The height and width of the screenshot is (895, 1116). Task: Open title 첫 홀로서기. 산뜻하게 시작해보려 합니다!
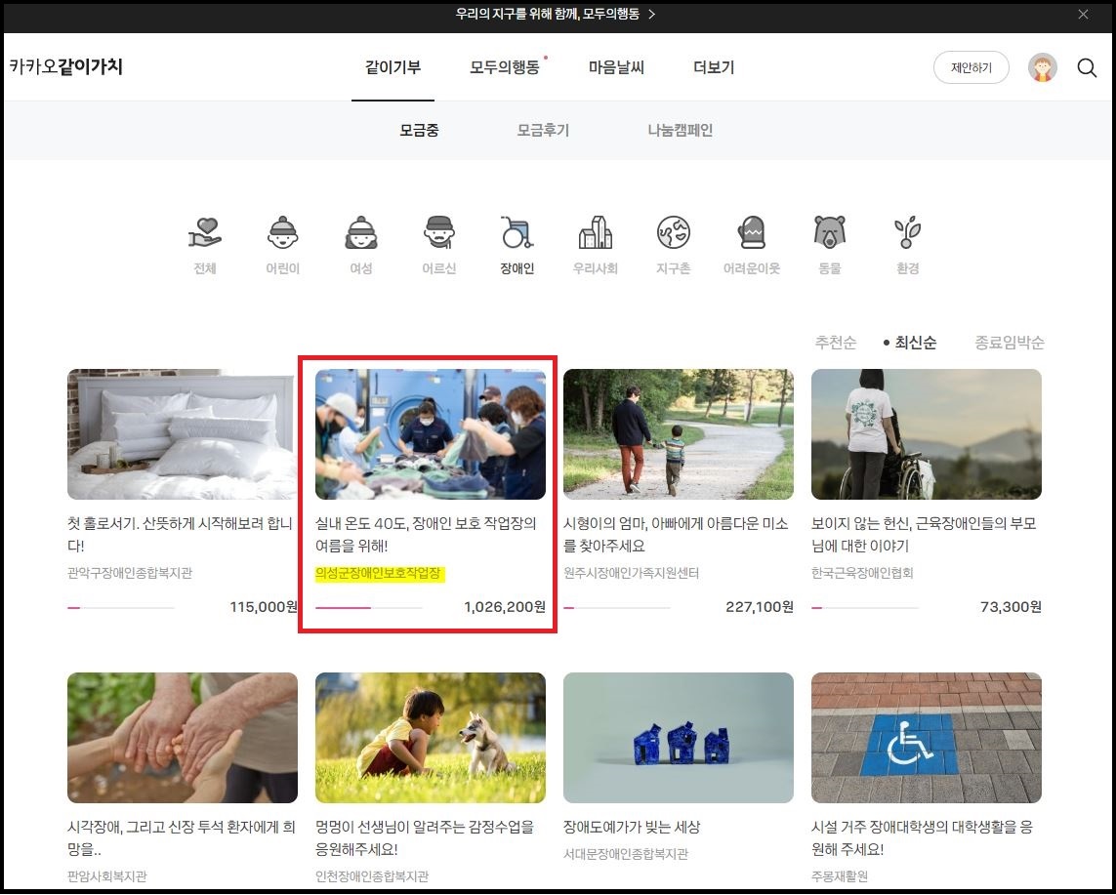(180, 534)
